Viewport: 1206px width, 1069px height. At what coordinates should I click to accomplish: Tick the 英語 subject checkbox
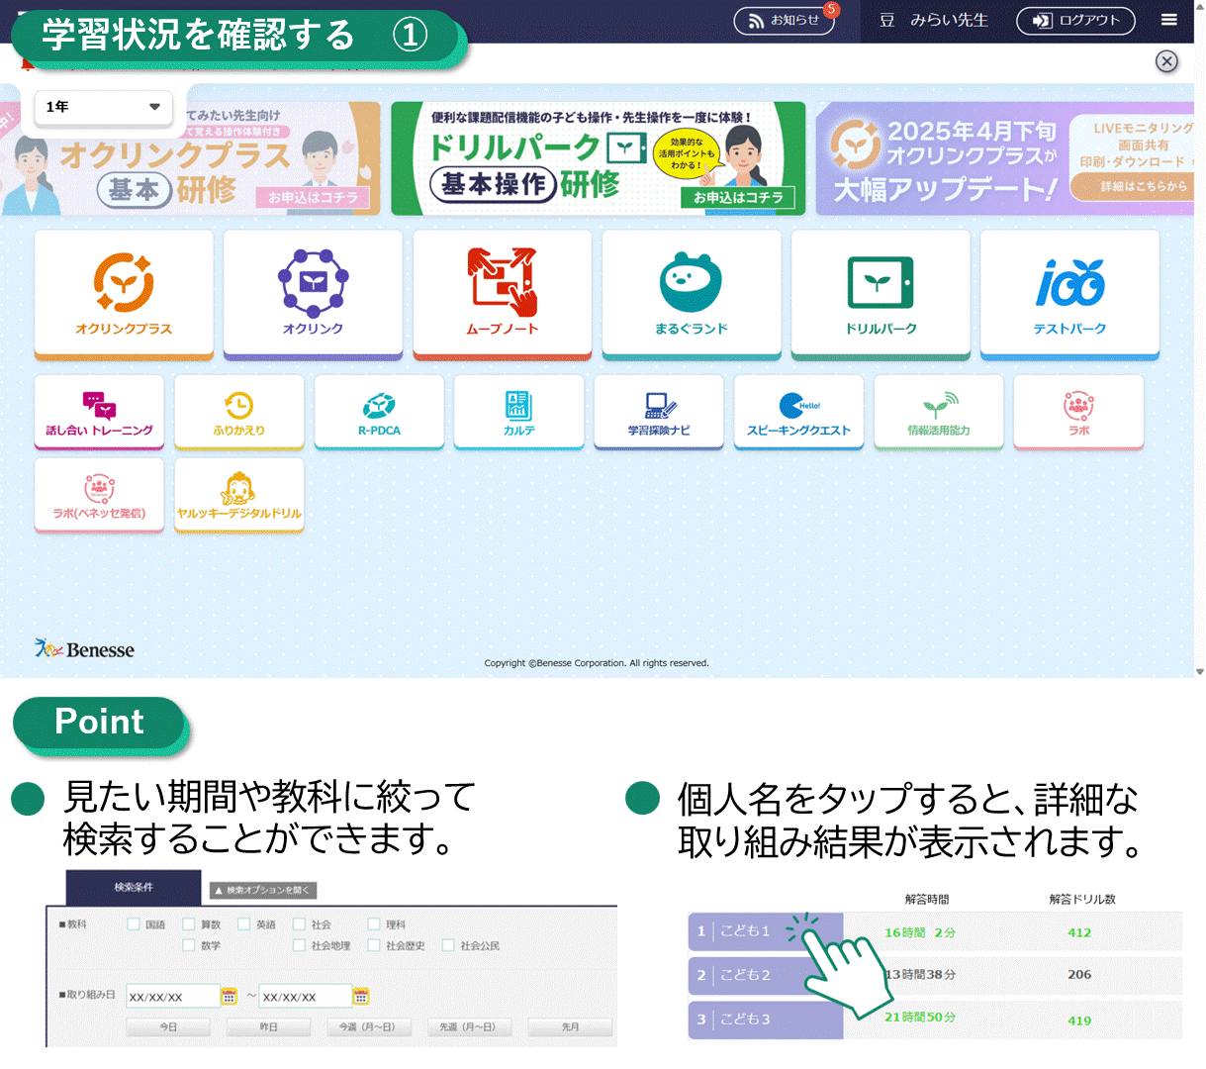(244, 924)
